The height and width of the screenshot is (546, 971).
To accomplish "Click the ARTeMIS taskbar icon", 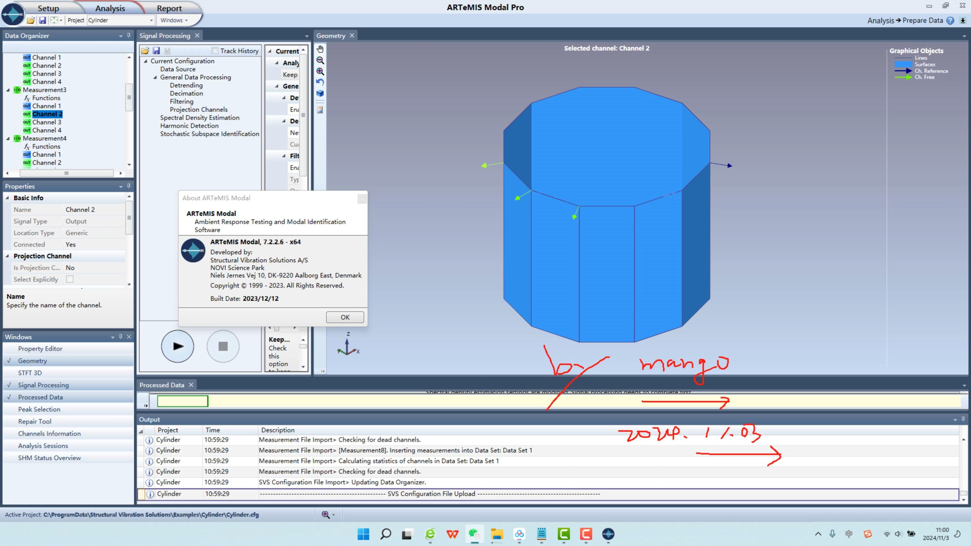I will click(608, 534).
